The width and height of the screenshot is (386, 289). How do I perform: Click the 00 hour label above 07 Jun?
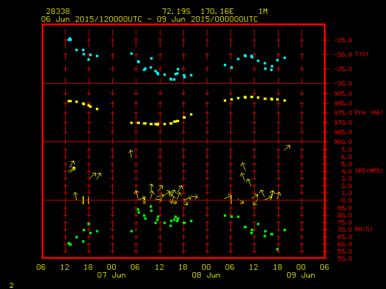click(x=112, y=267)
